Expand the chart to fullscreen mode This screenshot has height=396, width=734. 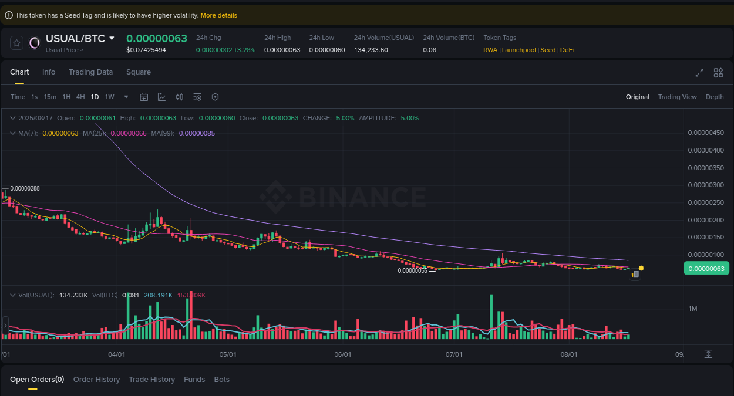(699, 73)
